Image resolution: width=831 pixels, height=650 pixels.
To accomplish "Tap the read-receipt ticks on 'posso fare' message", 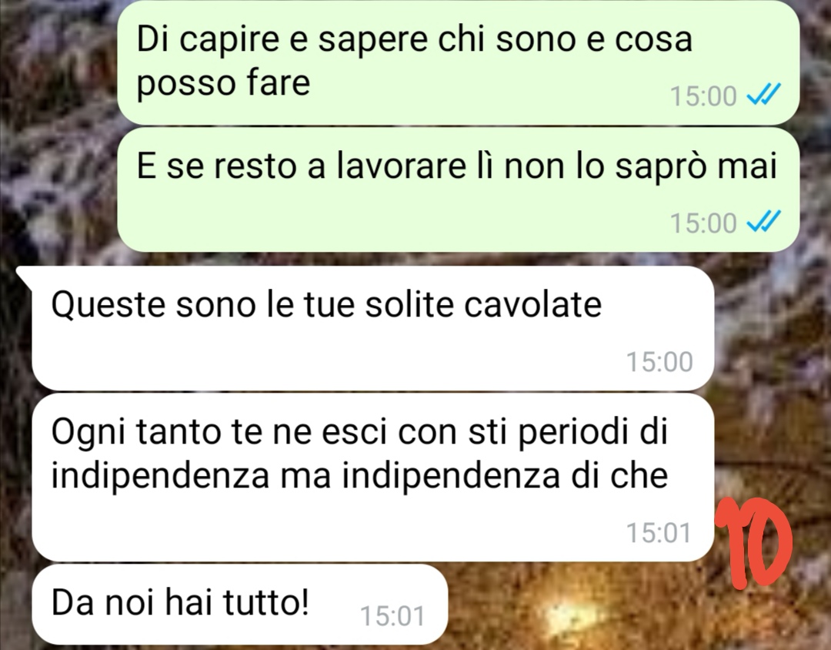I will point(763,96).
